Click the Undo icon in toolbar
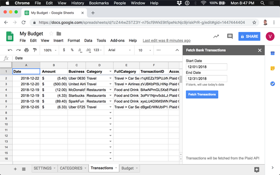Viewport: 280px width, 175px height. pos(10,50)
